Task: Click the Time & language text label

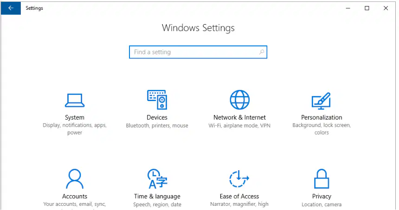Action: point(157,197)
